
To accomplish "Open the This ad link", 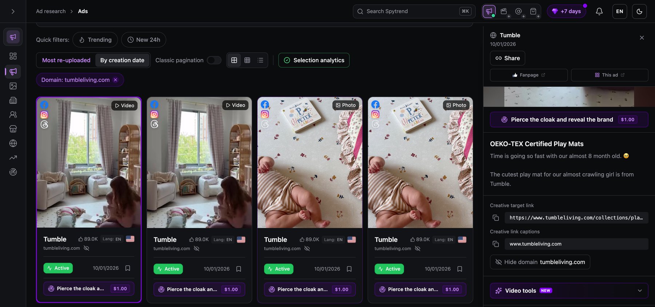I will [610, 75].
